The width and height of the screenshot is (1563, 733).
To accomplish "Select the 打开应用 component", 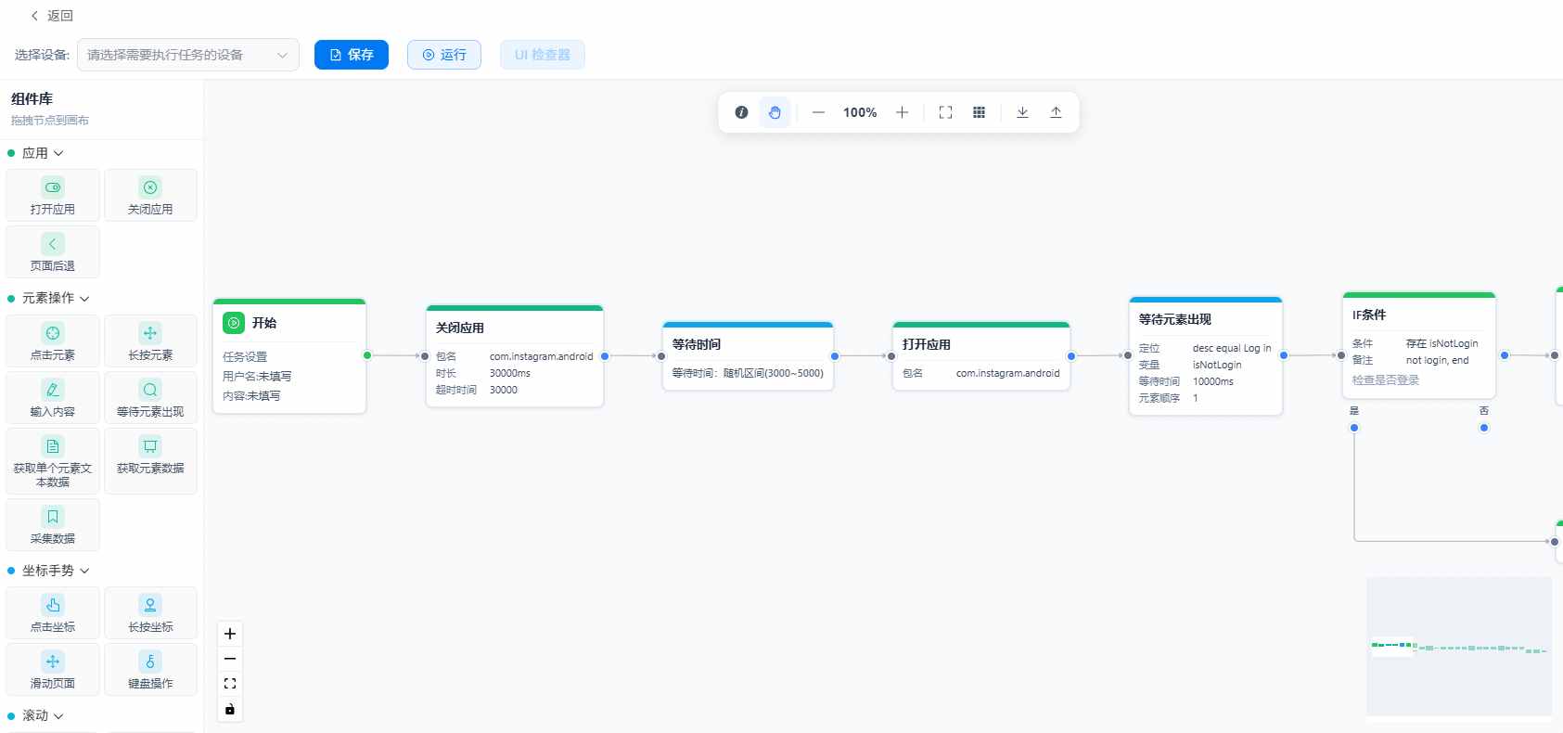I will tap(53, 196).
